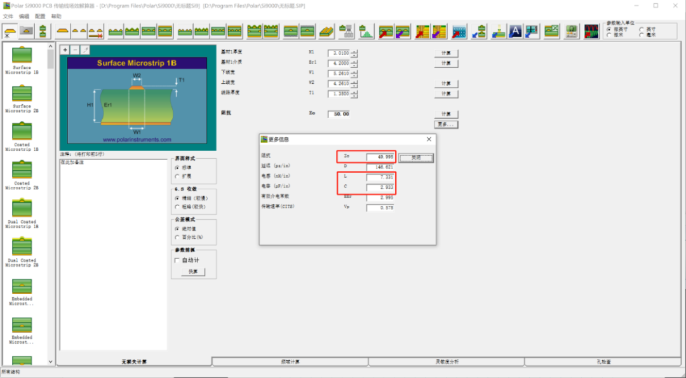Increase W2 value with its up spinner arrow
This screenshot has width=686, height=378.
[354, 82]
